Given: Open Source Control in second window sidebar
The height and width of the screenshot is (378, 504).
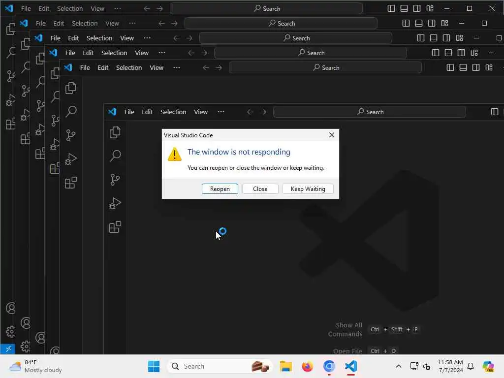Looking at the screenshot, I should point(71,135).
